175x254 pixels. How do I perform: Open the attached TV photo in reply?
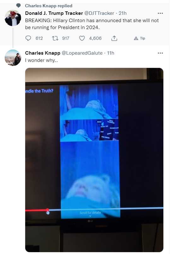[x=94, y=160]
